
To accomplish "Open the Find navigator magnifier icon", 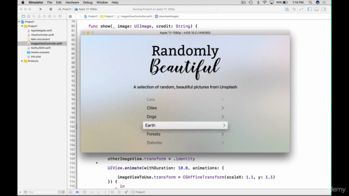I will (x=34, y=16).
